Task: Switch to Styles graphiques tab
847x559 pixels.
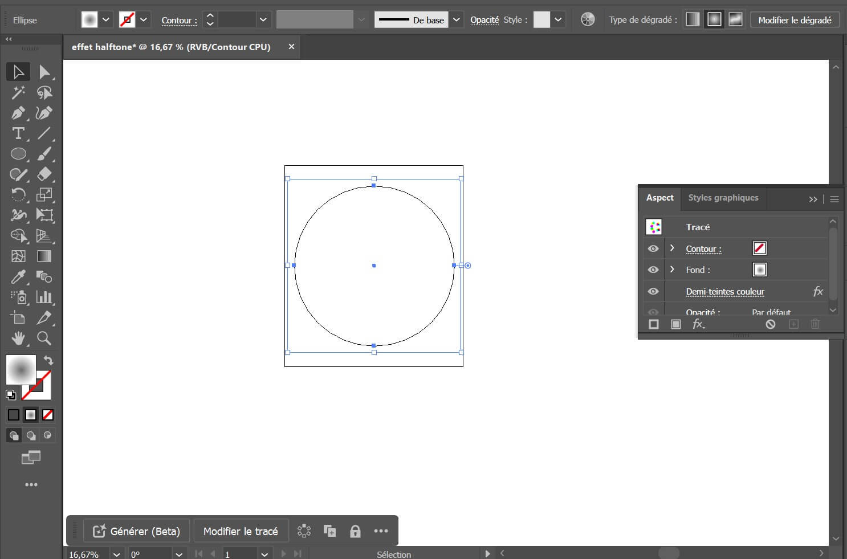Action: 723,198
